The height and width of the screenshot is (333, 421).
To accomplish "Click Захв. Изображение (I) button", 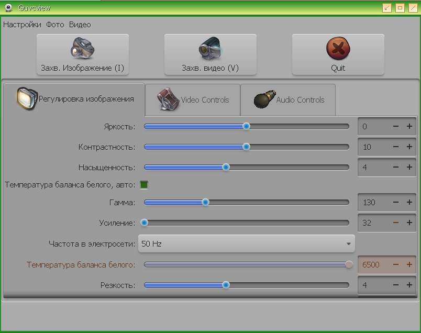I will coord(83,54).
